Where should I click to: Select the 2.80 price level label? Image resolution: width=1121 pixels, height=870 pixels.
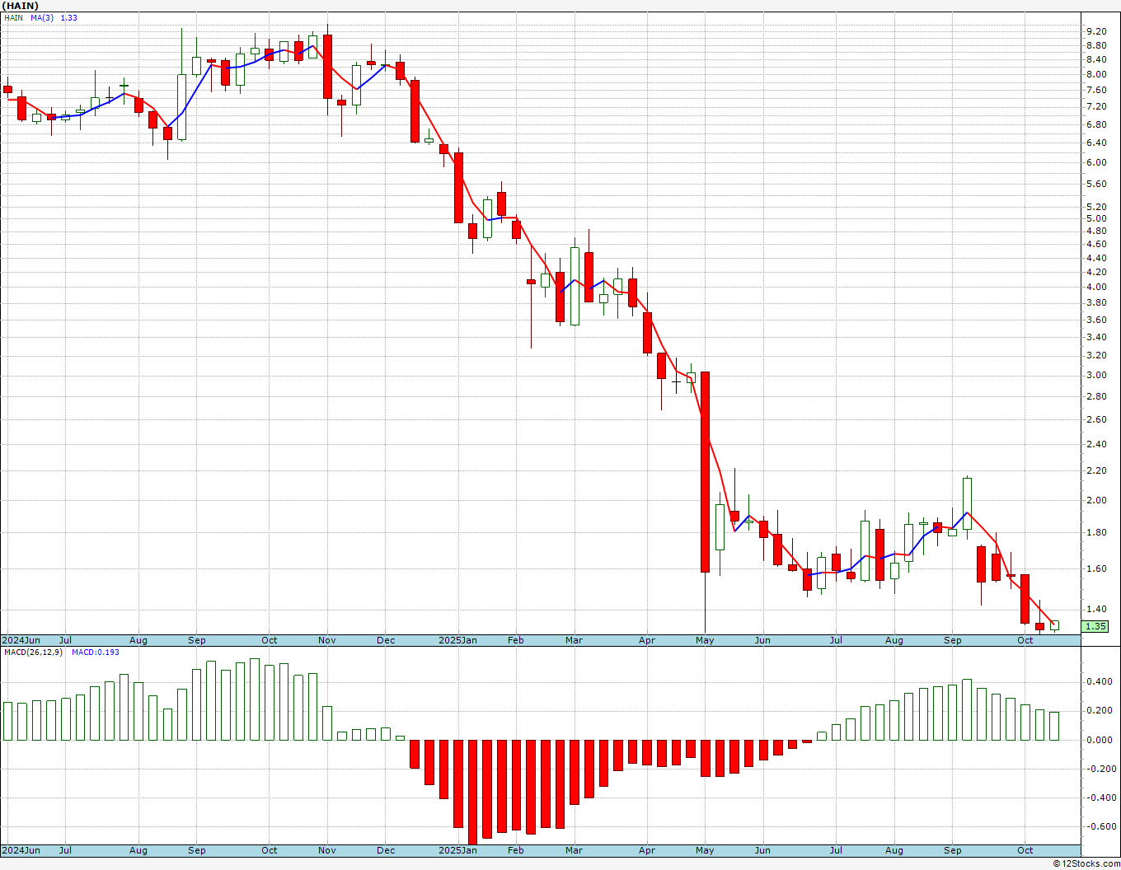point(1096,396)
